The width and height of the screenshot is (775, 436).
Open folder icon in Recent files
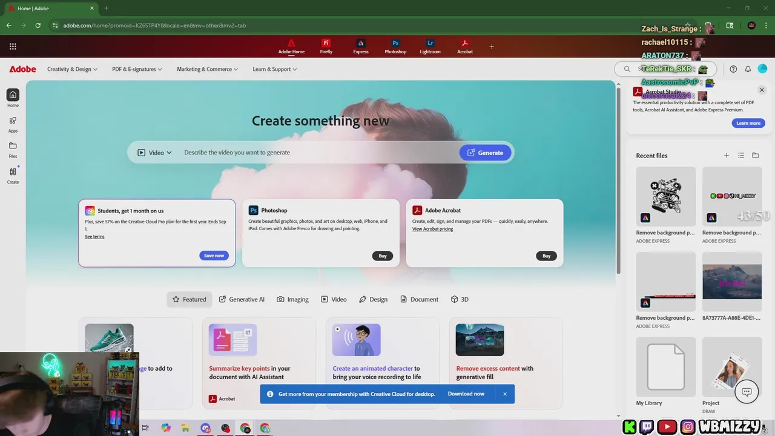click(756, 156)
